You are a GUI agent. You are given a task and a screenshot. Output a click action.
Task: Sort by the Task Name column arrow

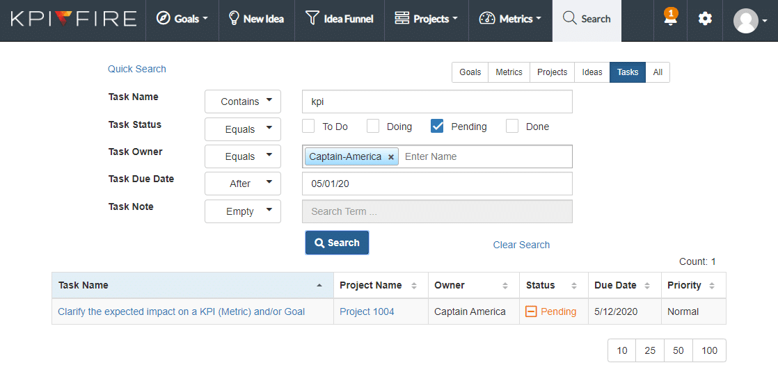click(319, 285)
